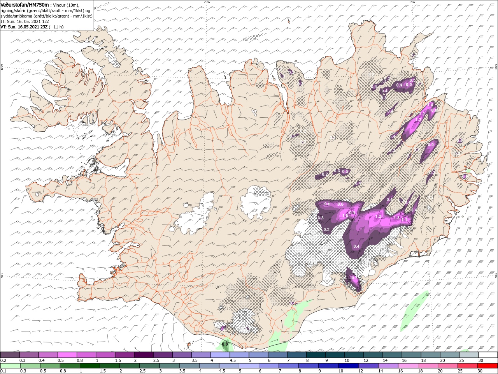The image size is (498, 374).
Task: Click the black 0.8 value on the south coast
Action: (x=225, y=344)
